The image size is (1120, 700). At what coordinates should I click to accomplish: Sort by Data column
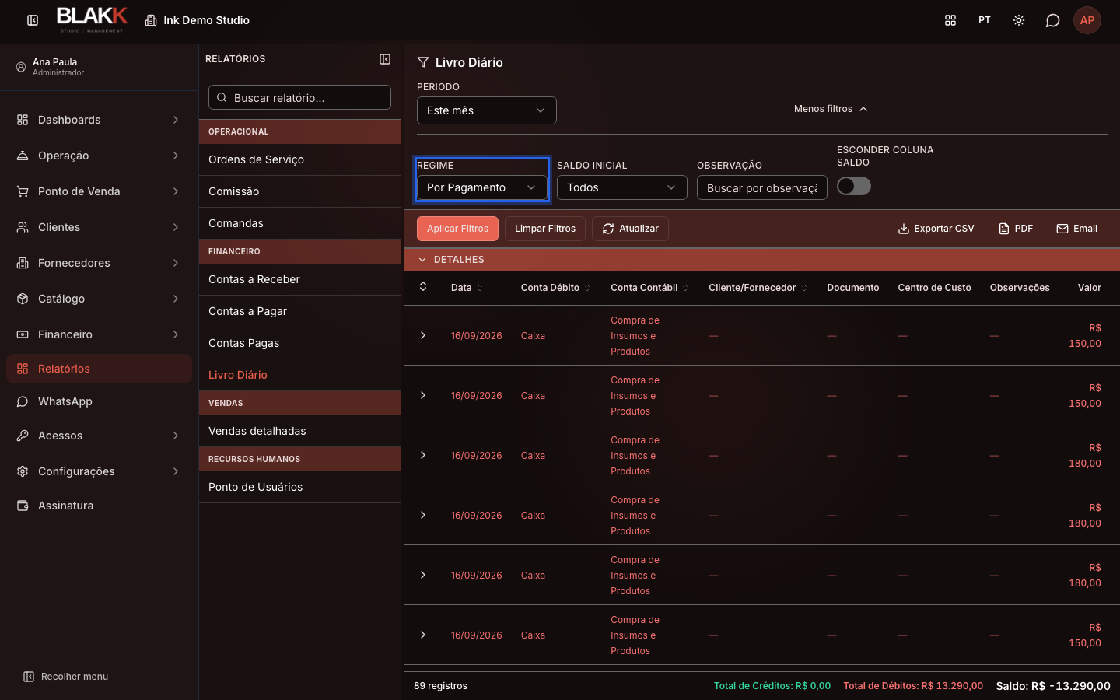click(467, 288)
